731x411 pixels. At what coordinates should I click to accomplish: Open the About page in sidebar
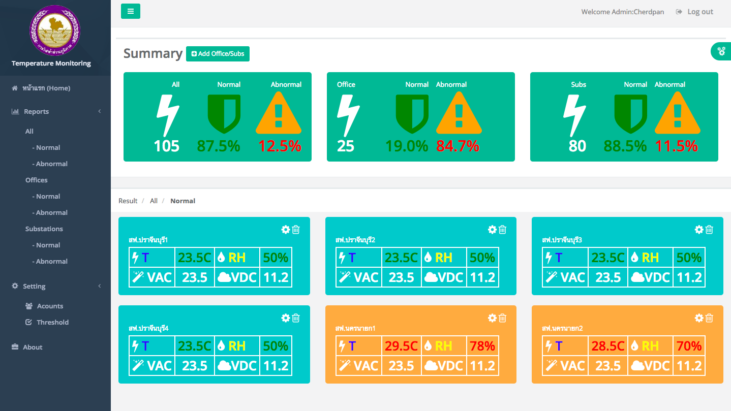[x=33, y=347]
